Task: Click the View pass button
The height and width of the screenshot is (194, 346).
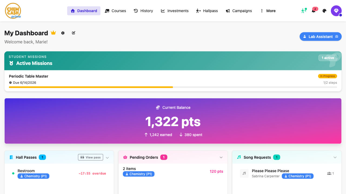Action: point(91,157)
